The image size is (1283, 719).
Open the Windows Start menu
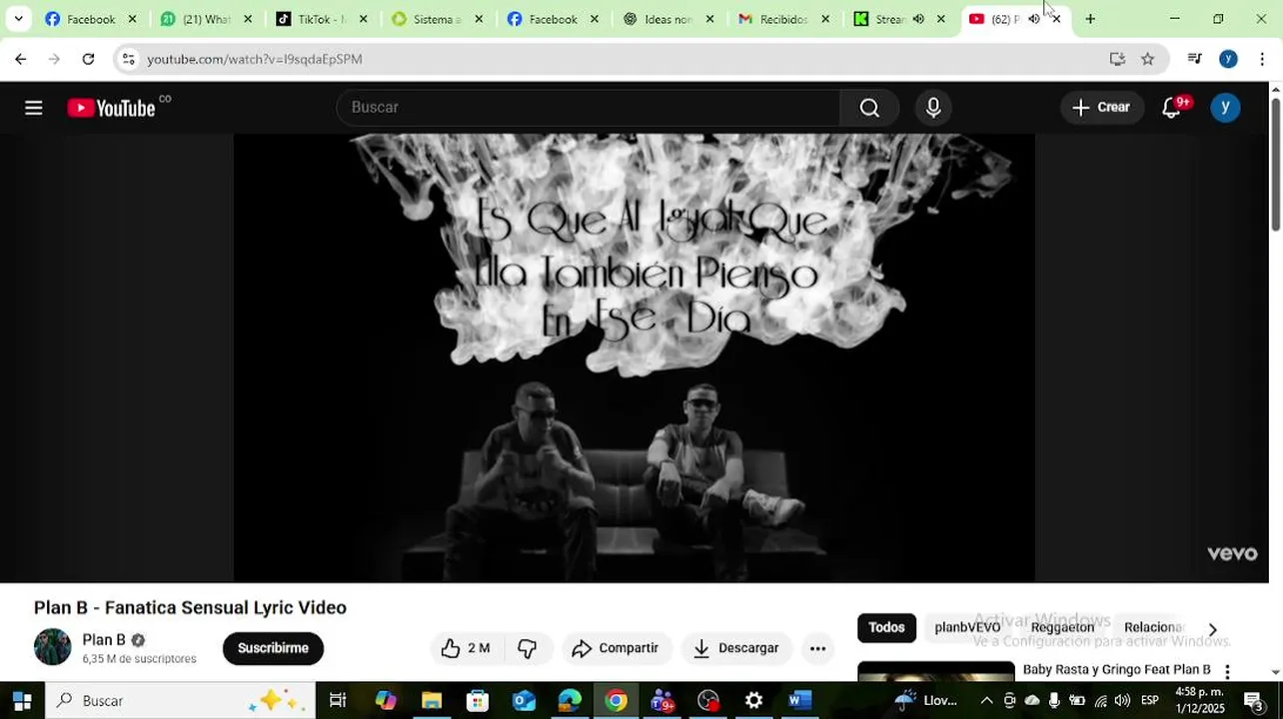[x=22, y=701]
